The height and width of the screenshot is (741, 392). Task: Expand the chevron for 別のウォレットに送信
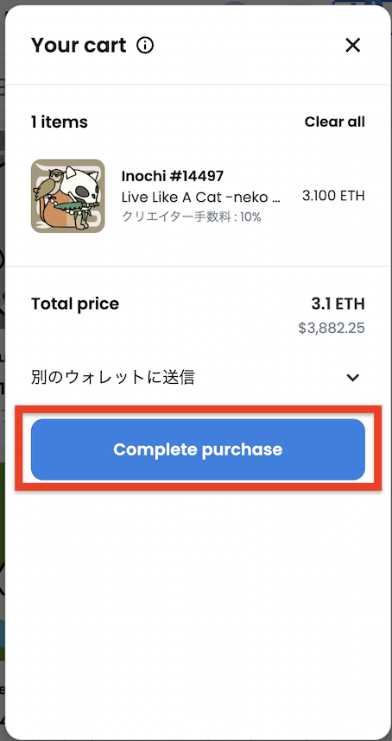tap(353, 378)
